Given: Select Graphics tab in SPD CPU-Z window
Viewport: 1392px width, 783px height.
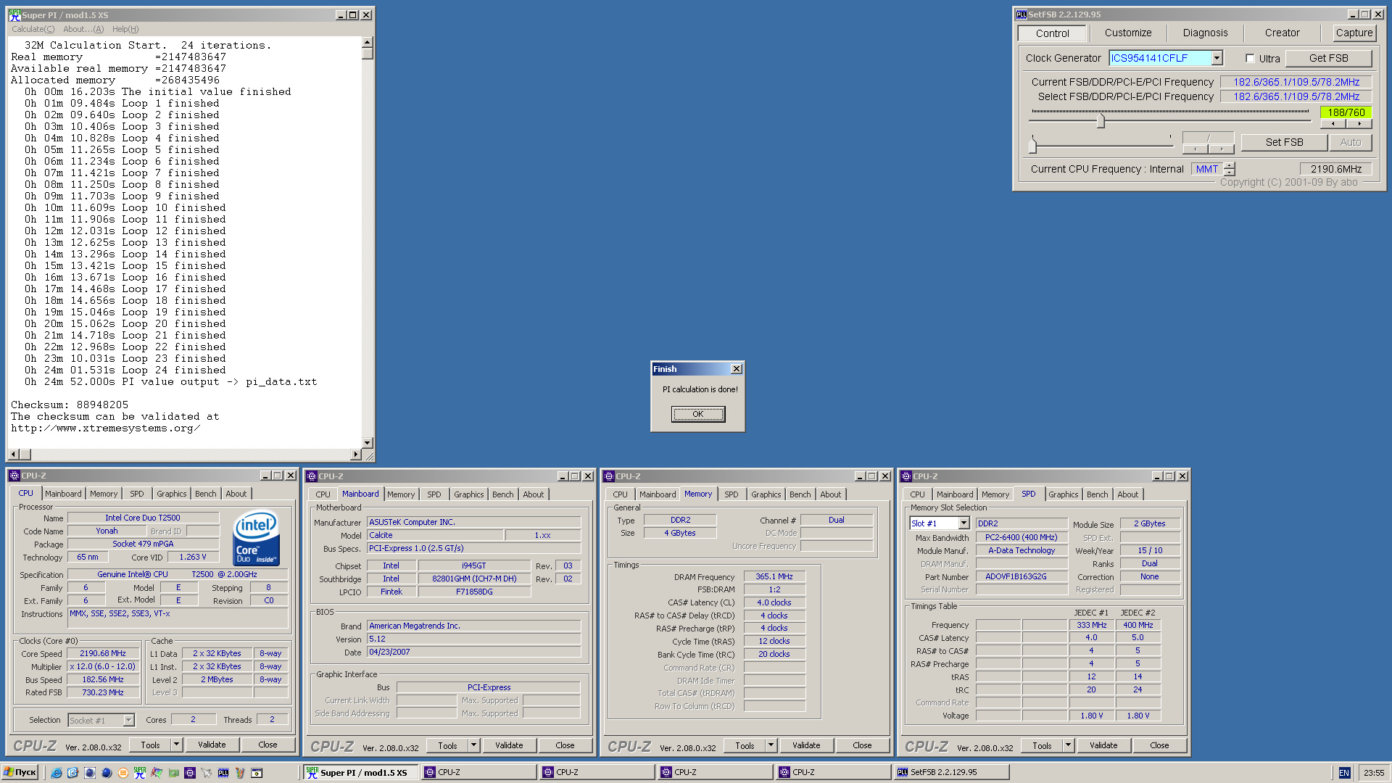Looking at the screenshot, I should point(1063,494).
